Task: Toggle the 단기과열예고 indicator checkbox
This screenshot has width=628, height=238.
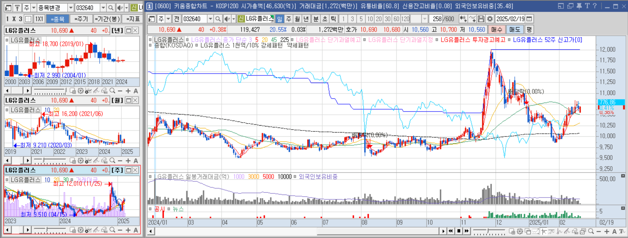Action: (292, 40)
